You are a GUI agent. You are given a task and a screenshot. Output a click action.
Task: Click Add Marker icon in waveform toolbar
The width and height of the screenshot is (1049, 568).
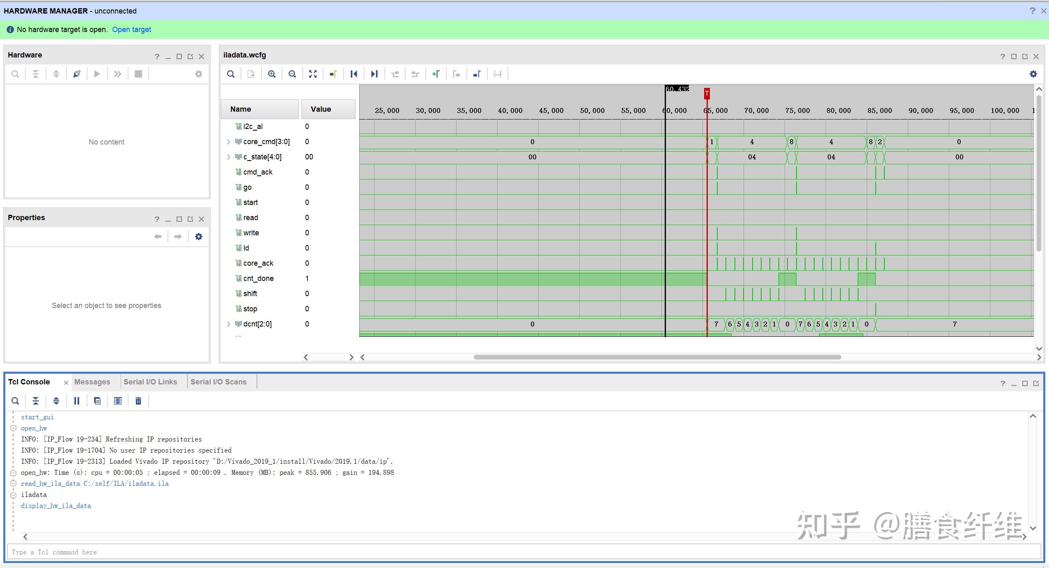(x=436, y=74)
